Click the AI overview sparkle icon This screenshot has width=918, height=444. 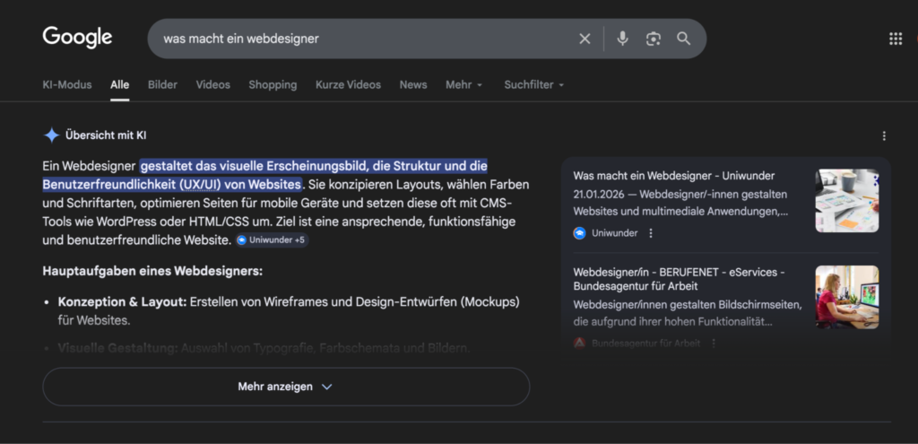point(51,135)
